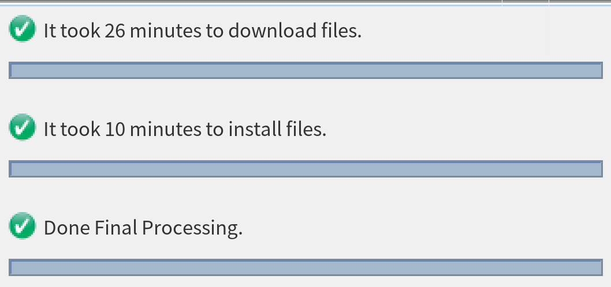Screen dimensions: 611x287
Task: Click the 'Done Final Processing.' text
Action: pos(143,228)
